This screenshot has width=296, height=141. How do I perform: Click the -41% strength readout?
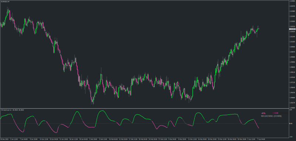263,113
